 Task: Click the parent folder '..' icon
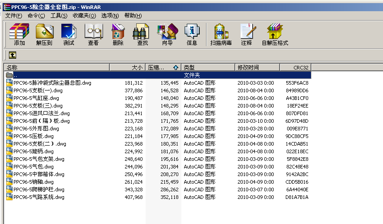click(x=9, y=75)
